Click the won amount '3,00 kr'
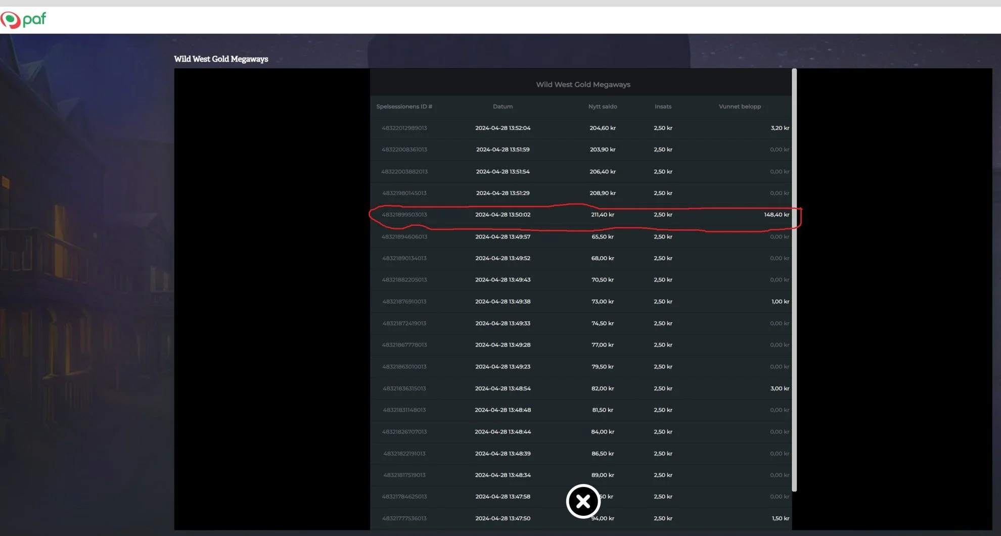Screen dimensions: 1001x536 [780, 388]
